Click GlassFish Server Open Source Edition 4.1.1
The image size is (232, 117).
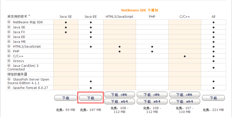[x=28, y=81]
